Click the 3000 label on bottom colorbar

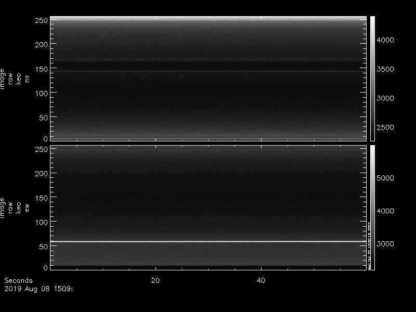coord(385,244)
